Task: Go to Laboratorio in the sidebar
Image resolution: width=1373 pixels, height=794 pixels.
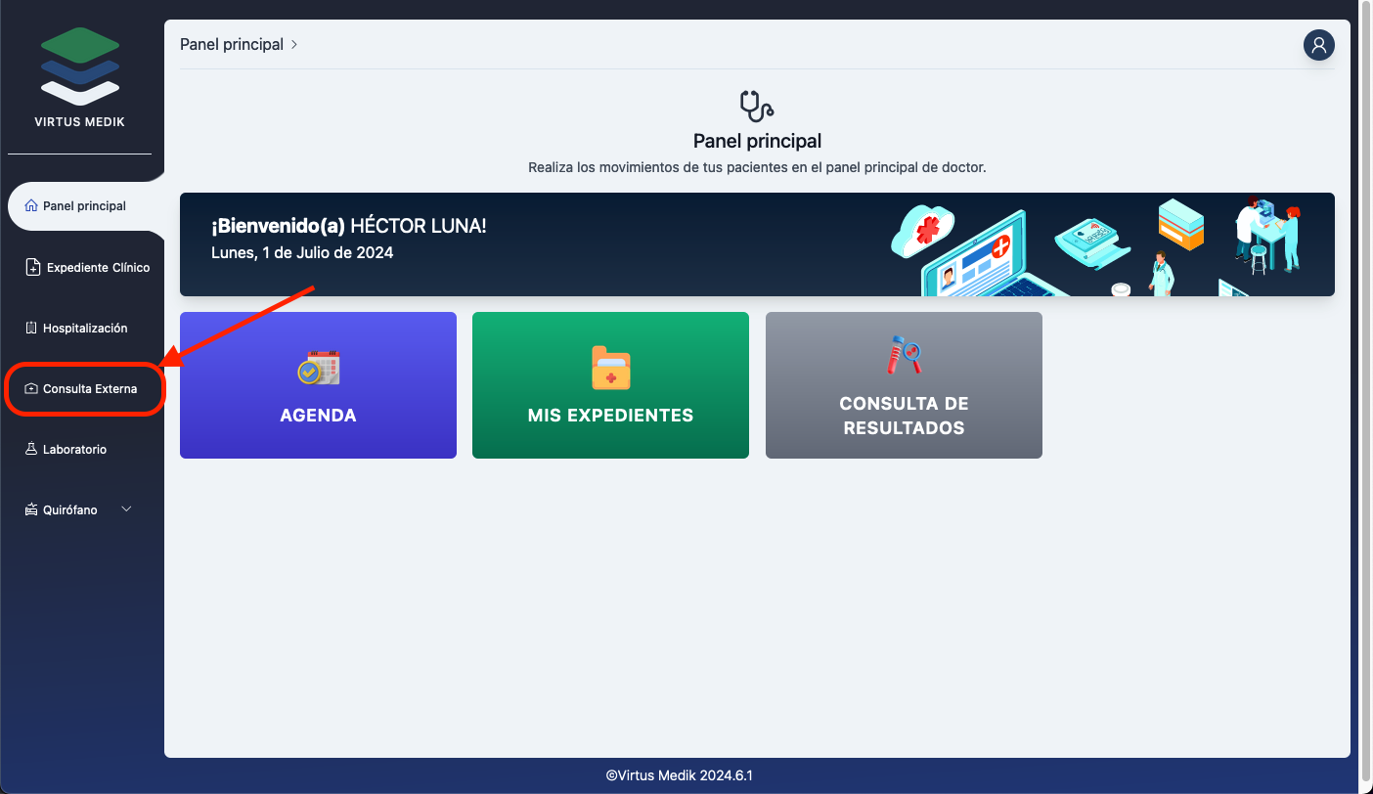Action: pyautogui.click(x=74, y=450)
